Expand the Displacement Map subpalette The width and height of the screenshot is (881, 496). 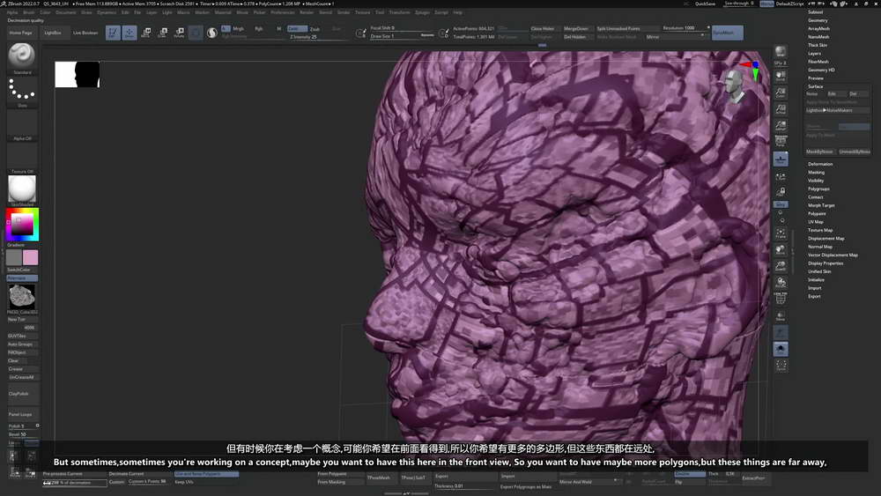point(826,238)
